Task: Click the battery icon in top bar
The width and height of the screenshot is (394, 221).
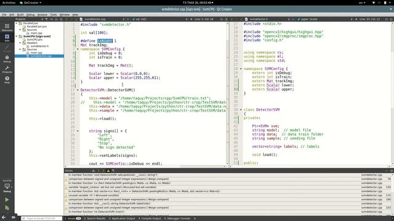Action: coord(385,2)
